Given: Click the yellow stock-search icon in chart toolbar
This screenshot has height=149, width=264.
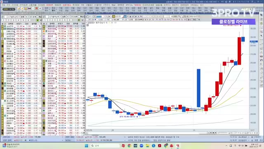Looking at the screenshot, I should (114, 17).
